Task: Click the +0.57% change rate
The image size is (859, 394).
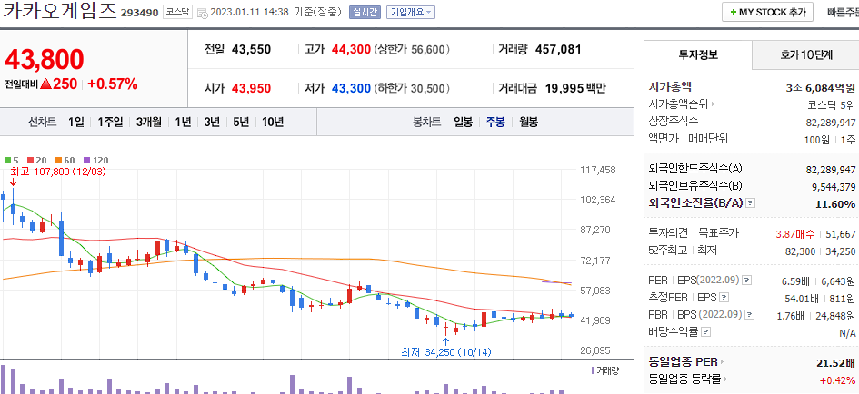Action: point(113,84)
